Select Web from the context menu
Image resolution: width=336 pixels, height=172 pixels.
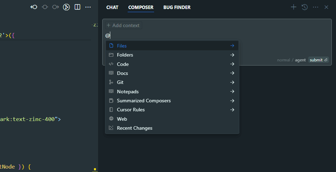(122, 119)
